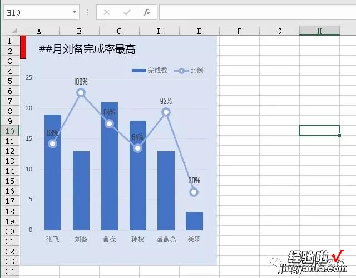Viewport: 356px width, 278px height.
Task: Select the 孙权 bar in chart
Action: pyautogui.click(x=138, y=176)
